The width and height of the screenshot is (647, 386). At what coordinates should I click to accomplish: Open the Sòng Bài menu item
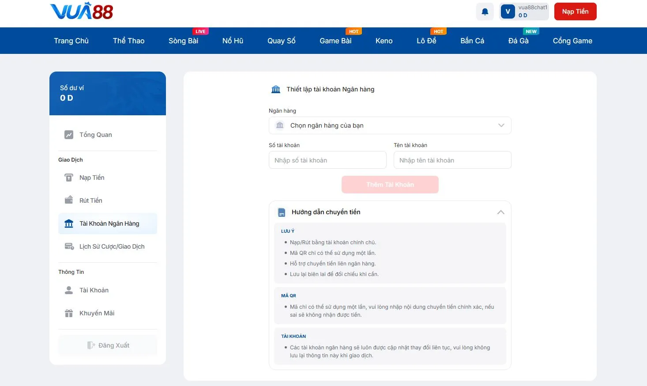(183, 41)
